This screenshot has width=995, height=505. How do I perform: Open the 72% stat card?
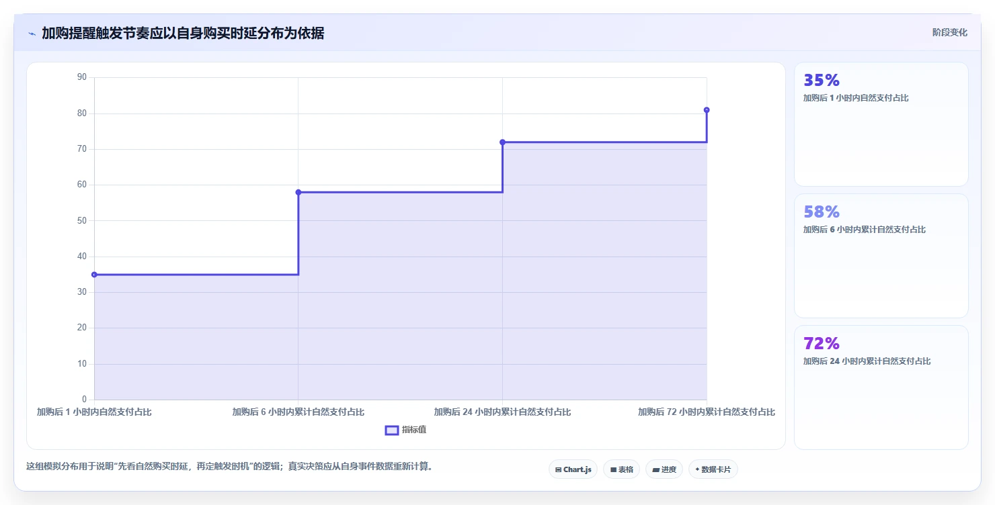881,387
